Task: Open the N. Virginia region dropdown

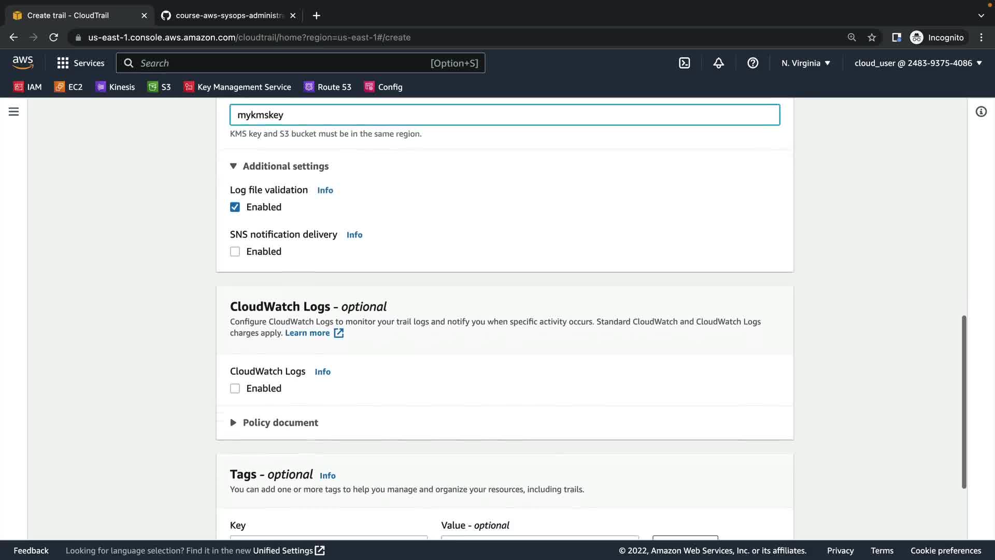Action: pos(805,63)
